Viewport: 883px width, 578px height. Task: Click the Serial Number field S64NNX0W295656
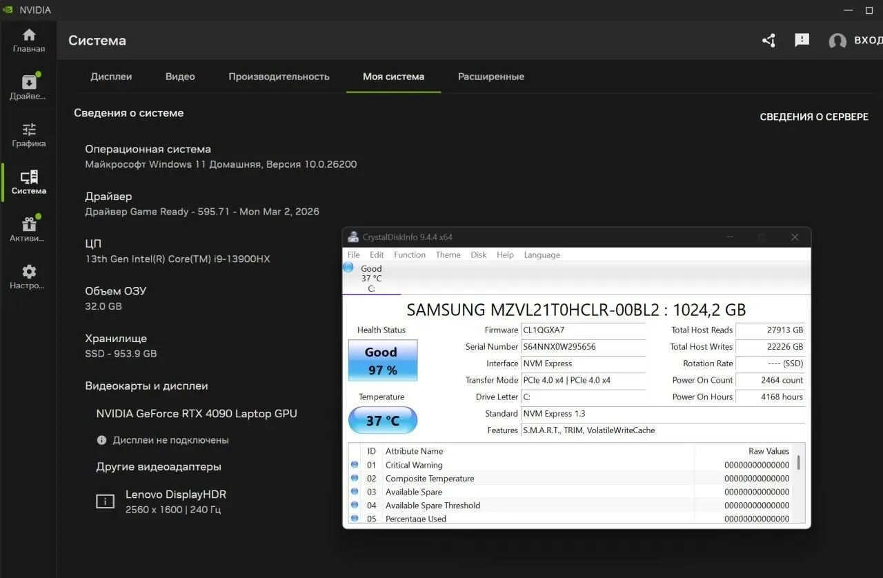[x=583, y=347]
